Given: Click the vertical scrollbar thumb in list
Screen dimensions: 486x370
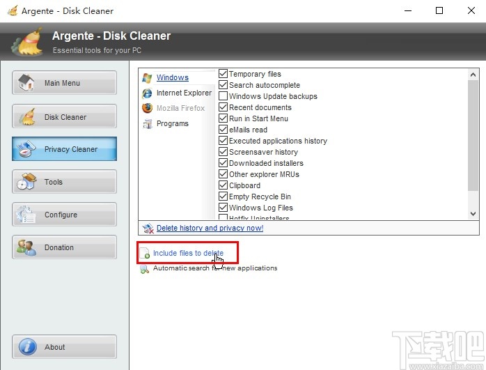Looking at the screenshot, I should [473, 136].
